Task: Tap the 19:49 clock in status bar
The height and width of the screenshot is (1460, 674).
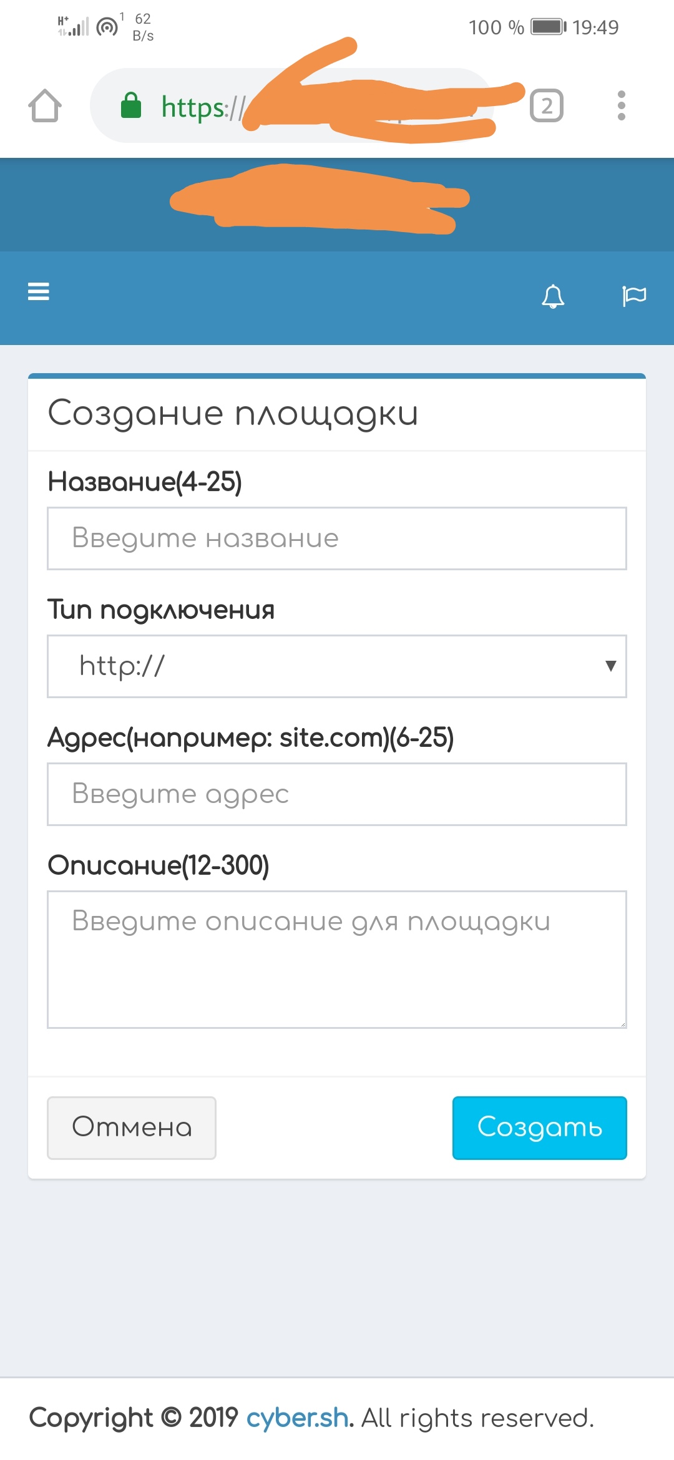Action: 595,27
